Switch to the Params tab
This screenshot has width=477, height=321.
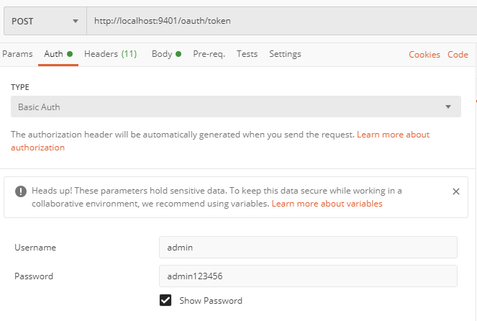tap(17, 54)
